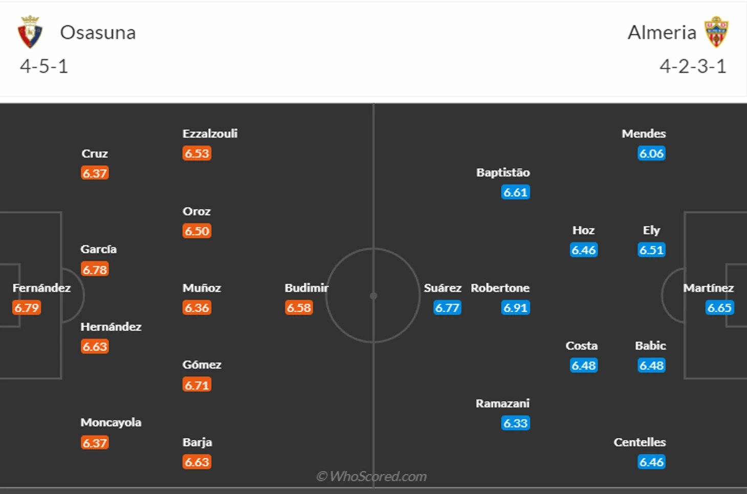Click Suárez's 6.77 rating badge
Viewport: 747px width, 494px height.
(x=447, y=308)
